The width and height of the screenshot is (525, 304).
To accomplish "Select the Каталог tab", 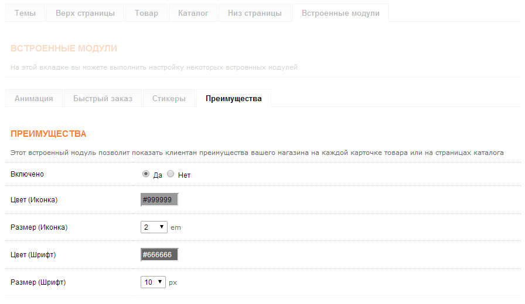I will pos(193,13).
